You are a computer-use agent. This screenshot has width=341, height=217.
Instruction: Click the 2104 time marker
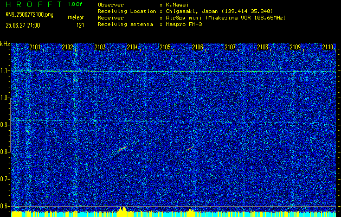point(133,47)
